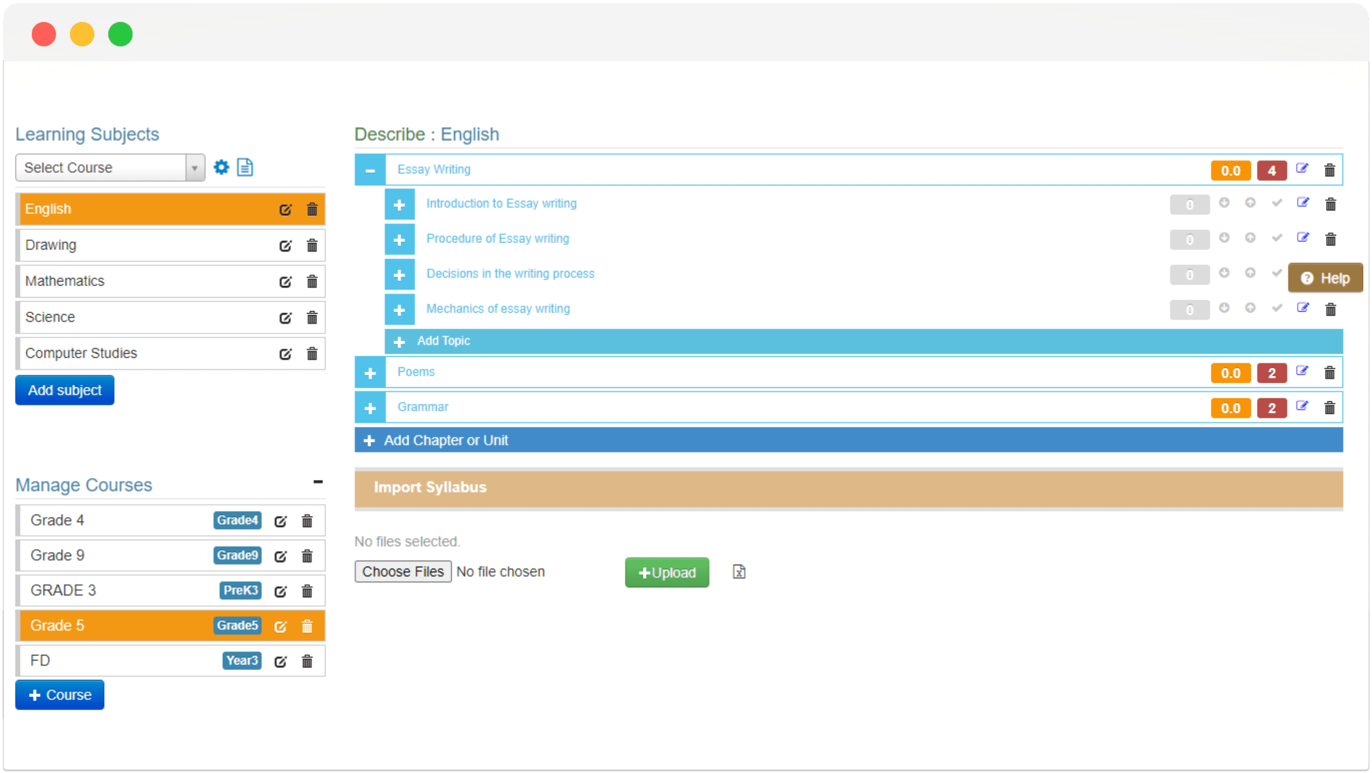1372x773 pixels.
Task: Delete the Grade 5 course
Action: [x=307, y=627]
